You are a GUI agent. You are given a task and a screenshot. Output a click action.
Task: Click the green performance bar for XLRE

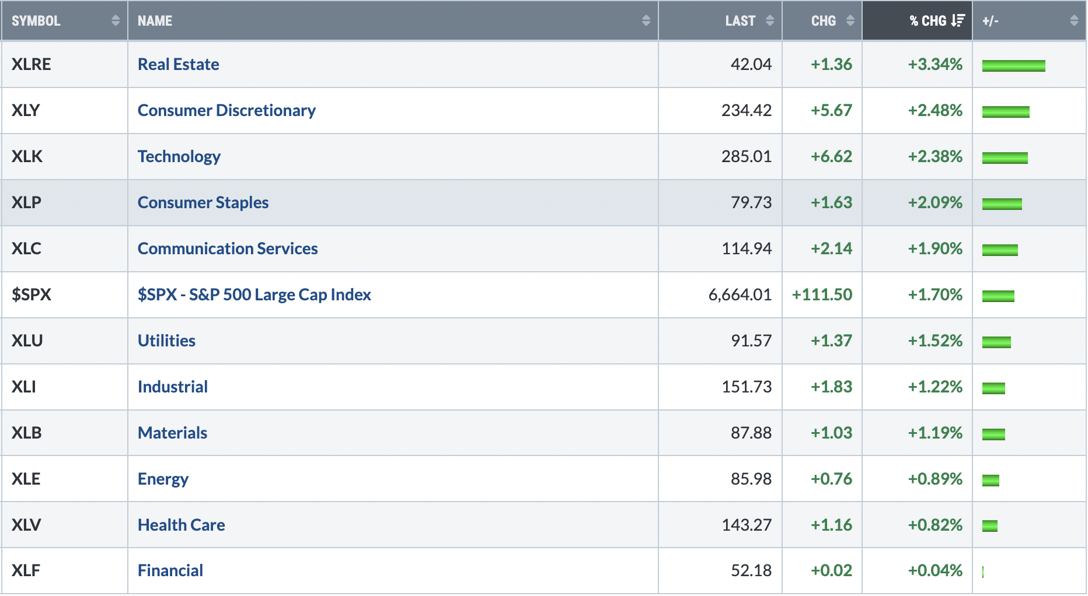pyautogui.click(x=1013, y=66)
